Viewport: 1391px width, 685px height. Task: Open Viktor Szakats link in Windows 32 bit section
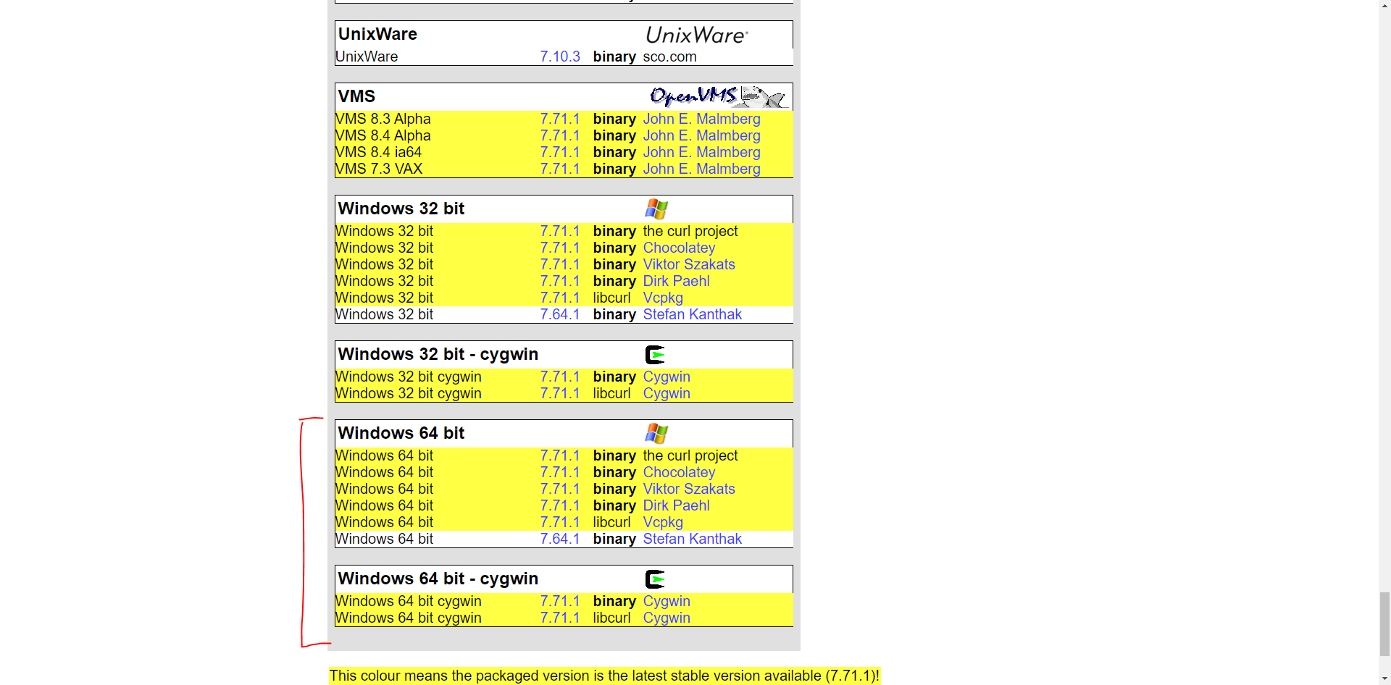(x=689, y=264)
